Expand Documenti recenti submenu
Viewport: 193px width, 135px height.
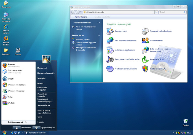(46, 73)
